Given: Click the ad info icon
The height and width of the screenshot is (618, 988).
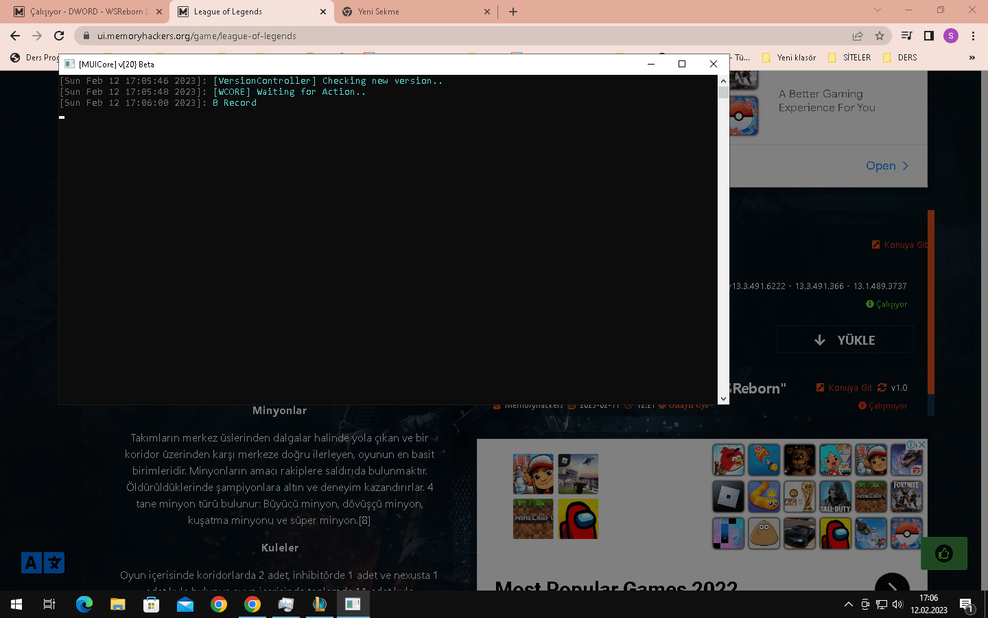Looking at the screenshot, I should pyautogui.click(x=912, y=445).
